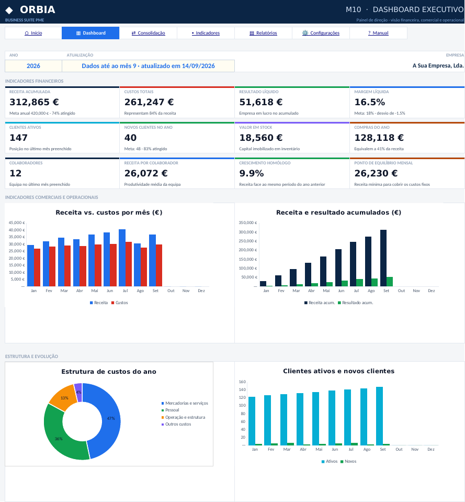Click the navy 'Receita acum.' legend swatch
The image size is (465, 502).
pyautogui.click(x=306, y=303)
